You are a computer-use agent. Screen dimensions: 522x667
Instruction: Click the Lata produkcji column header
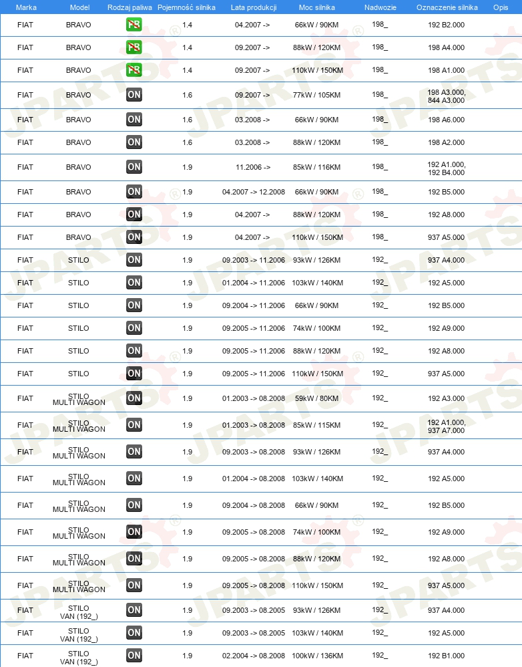tap(254, 7)
